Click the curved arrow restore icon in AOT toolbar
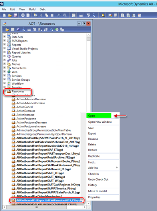Screen dimensions: 157x211 pyautogui.click(x=51, y=30)
